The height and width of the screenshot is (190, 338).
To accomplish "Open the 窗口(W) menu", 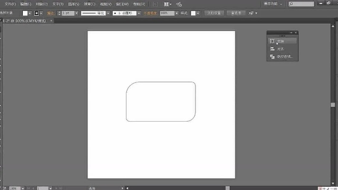I will tap(122, 4).
